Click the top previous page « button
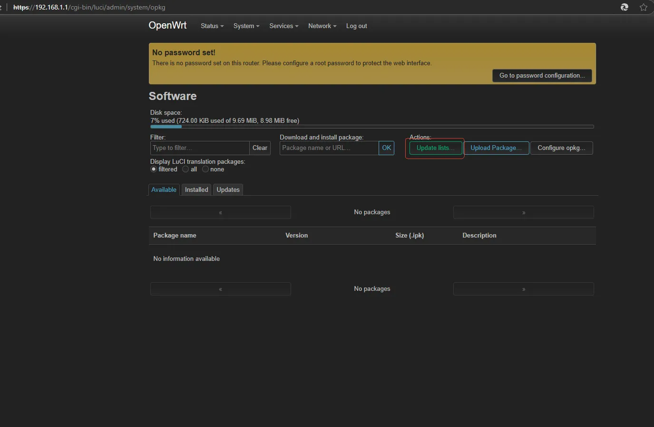Image resolution: width=654 pixels, height=427 pixels. coord(221,212)
